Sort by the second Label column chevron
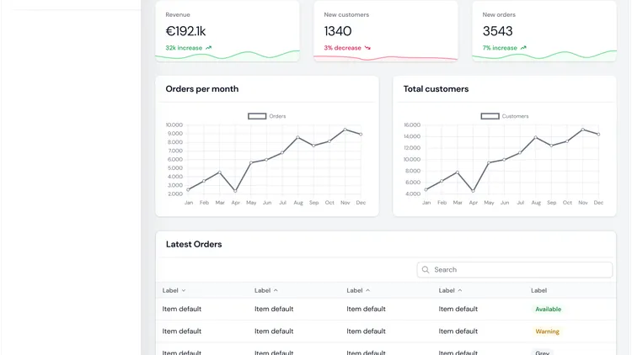The image size is (632, 355). click(276, 290)
